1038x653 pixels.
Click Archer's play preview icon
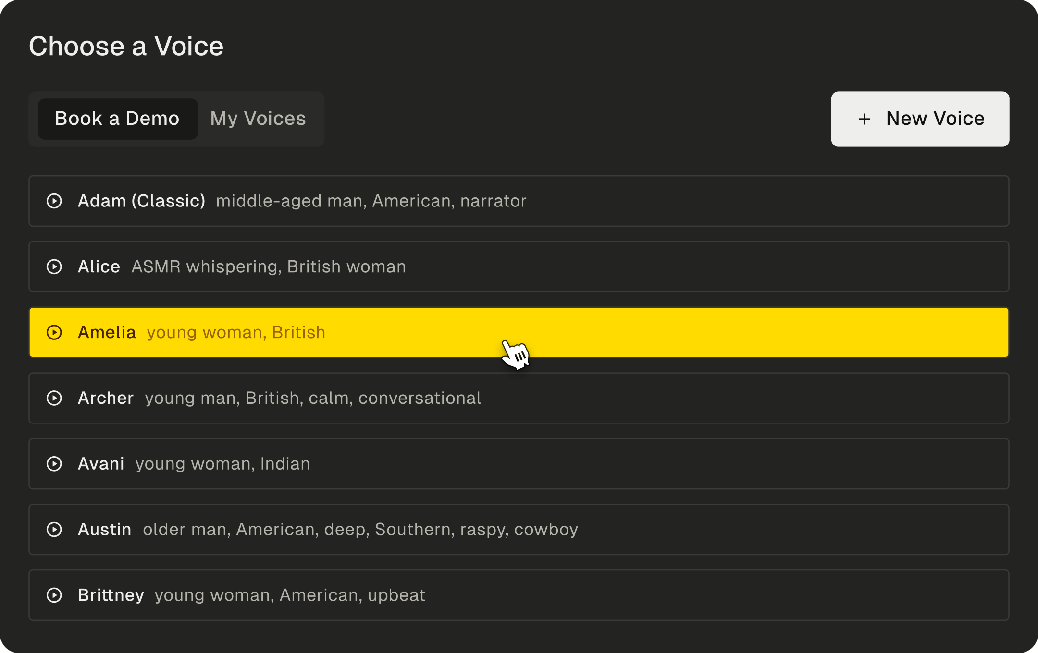[x=54, y=398]
